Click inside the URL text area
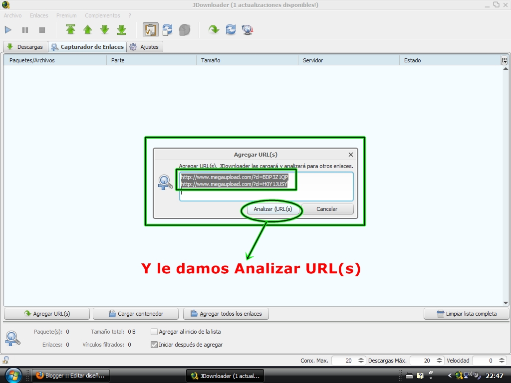Image resolution: width=511 pixels, height=383 pixels. click(266, 187)
